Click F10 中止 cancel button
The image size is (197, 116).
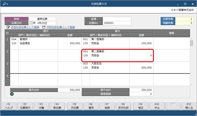point(157,106)
